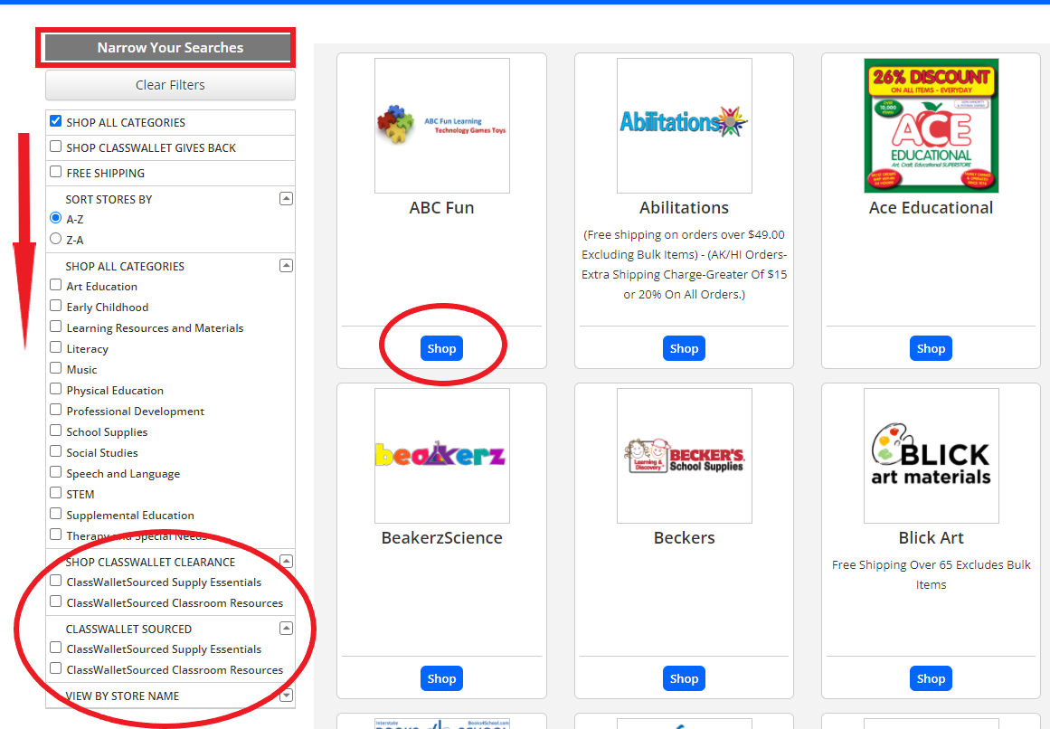1050x729 pixels.
Task: Check the Professional Development category
Action: 55,410
